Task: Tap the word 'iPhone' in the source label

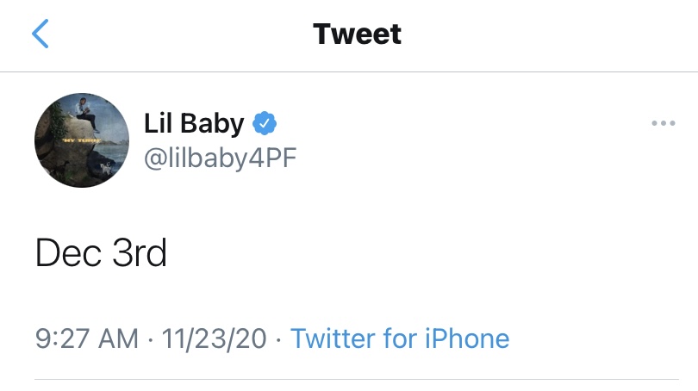Action: (467, 338)
